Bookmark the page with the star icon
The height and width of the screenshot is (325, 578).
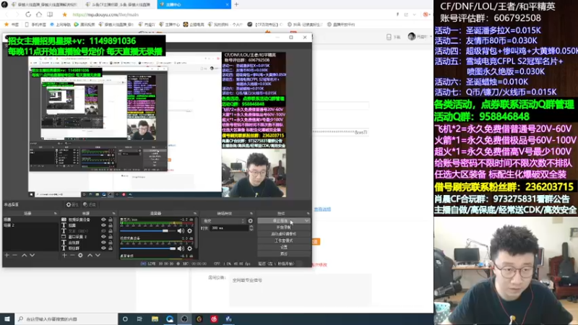coord(64,14)
